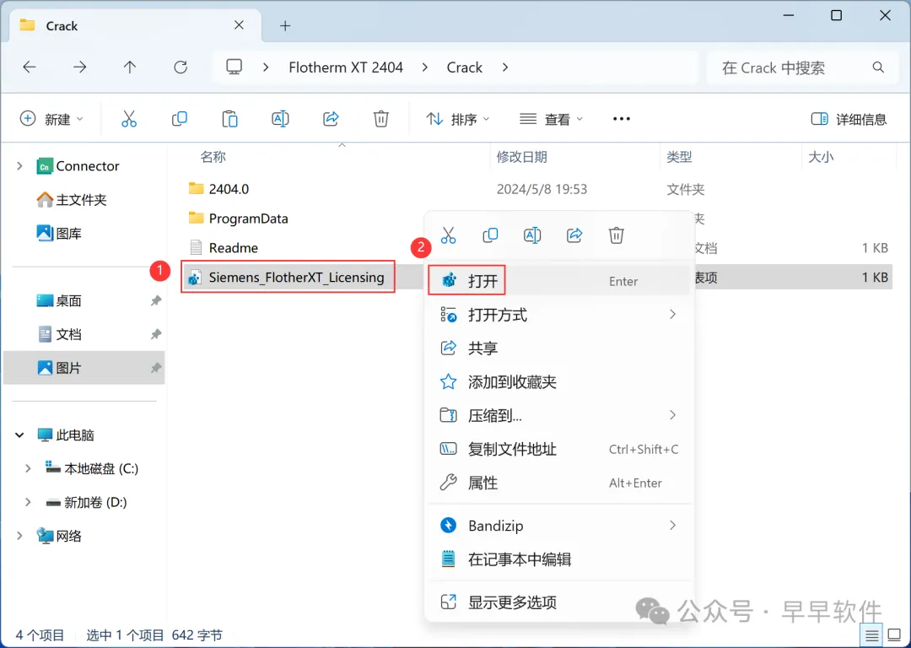
Task: Select 添加到收藏夹 in the context menu
Action: click(x=558, y=382)
